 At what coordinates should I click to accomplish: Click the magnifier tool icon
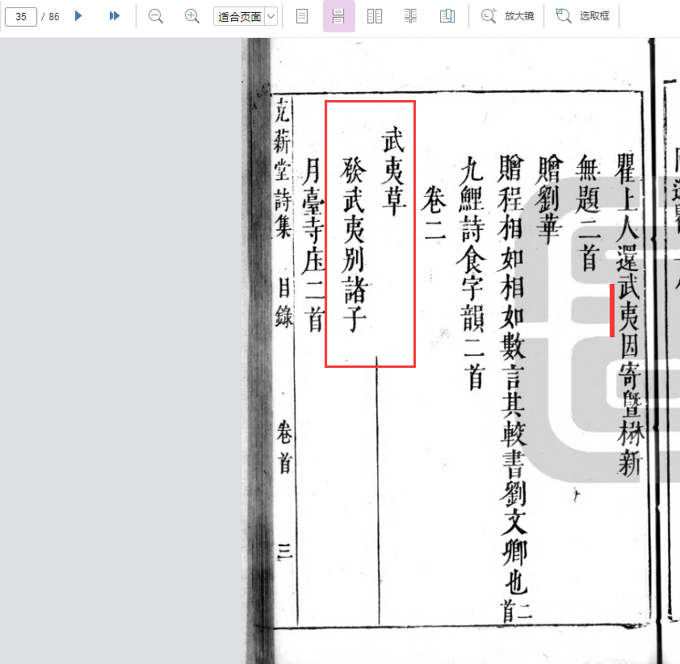pyautogui.click(x=489, y=16)
